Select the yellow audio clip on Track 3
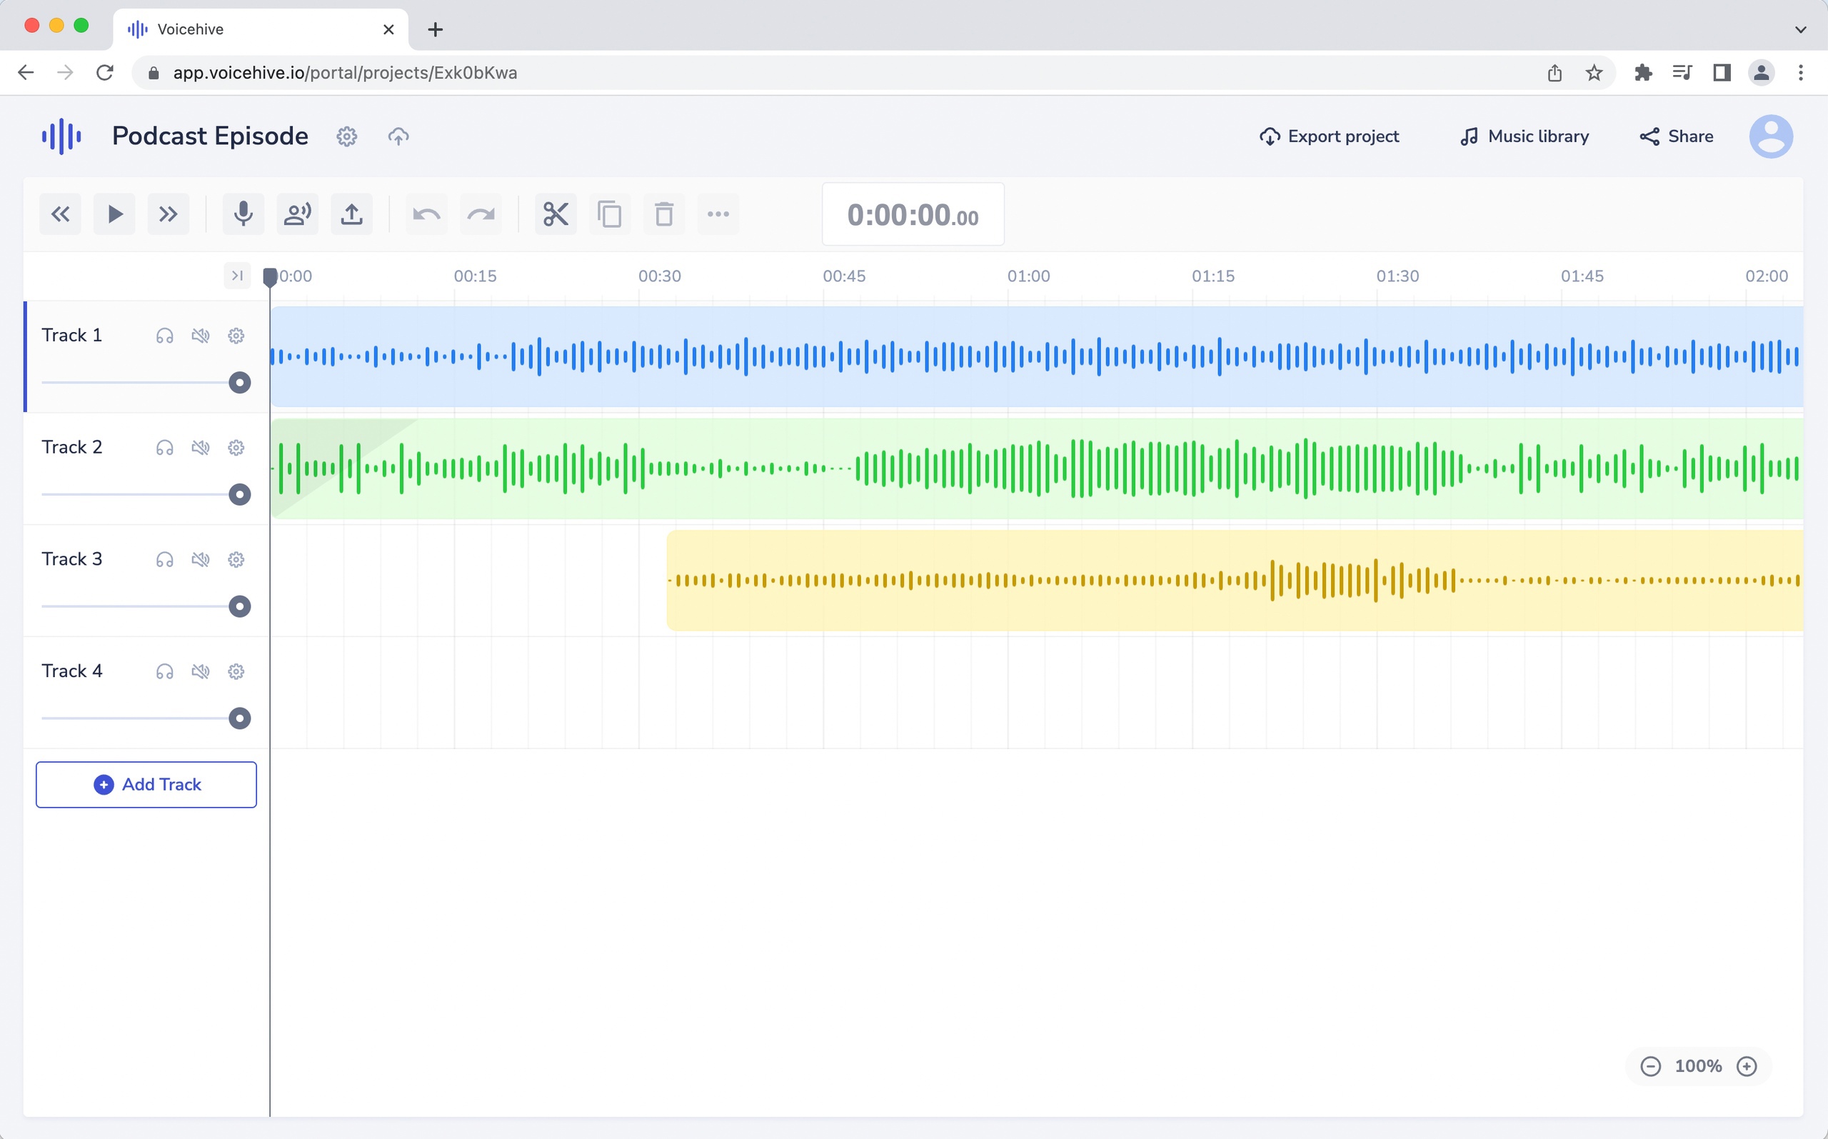Screen dimensions: 1828x1139 tap(1235, 581)
